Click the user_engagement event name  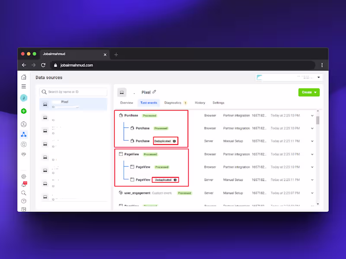click(x=137, y=193)
